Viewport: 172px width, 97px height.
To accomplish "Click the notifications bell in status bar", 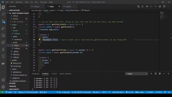I will point(169,92).
